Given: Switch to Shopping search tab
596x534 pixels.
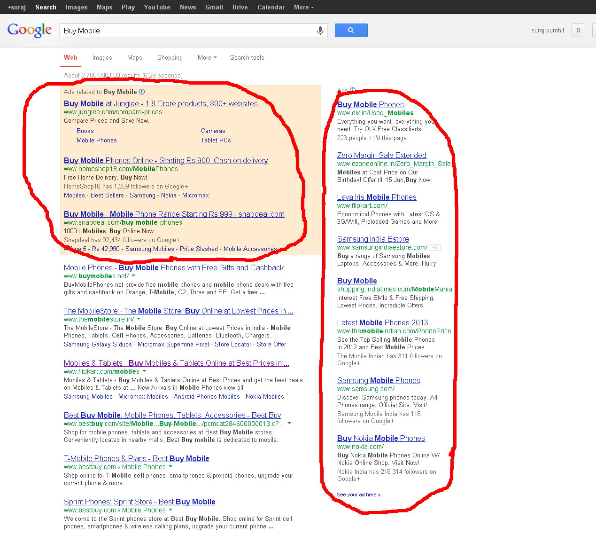Looking at the screenshot, I should (170, 57).
